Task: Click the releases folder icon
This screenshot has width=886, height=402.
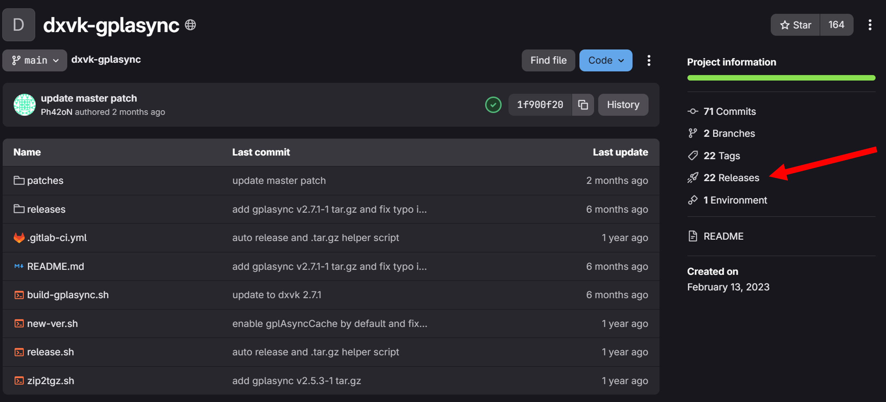Action: [19, 209]
